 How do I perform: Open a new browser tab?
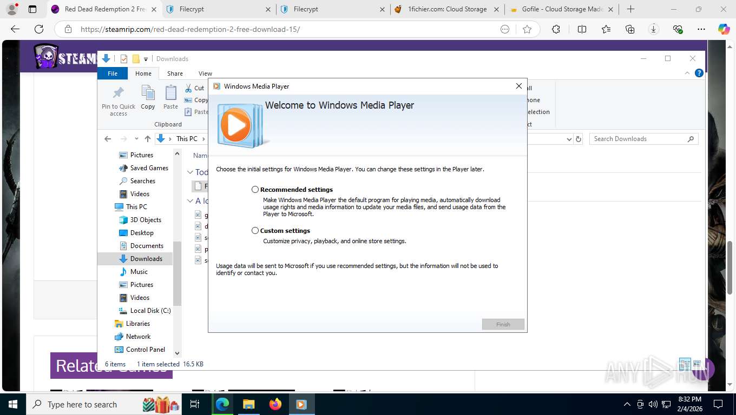[x=630, y=9]
